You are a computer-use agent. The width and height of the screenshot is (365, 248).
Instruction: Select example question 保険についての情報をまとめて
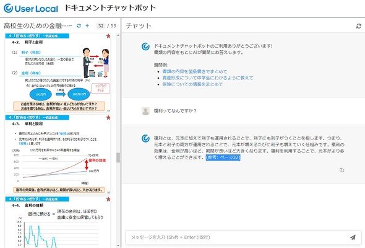point(192,84)
